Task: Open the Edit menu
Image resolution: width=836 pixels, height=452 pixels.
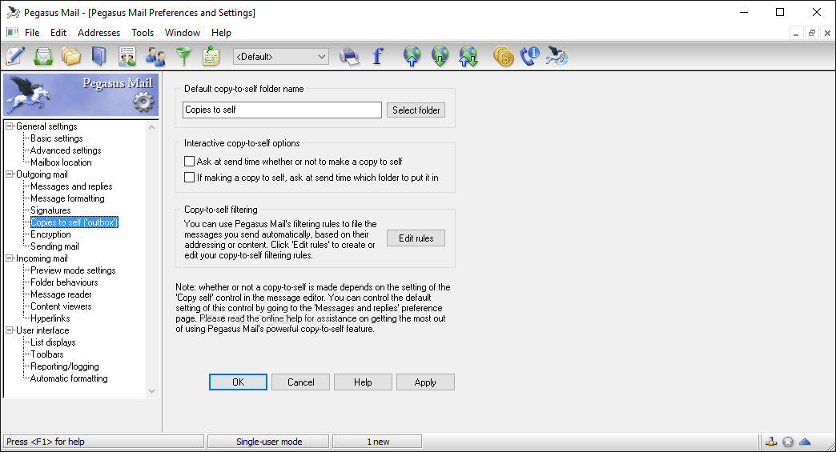Action: point(58,33)
